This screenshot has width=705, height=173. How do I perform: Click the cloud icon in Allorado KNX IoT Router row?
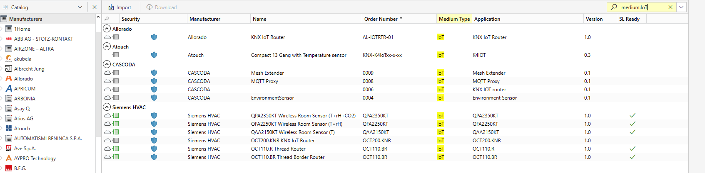tap(107, 37)
